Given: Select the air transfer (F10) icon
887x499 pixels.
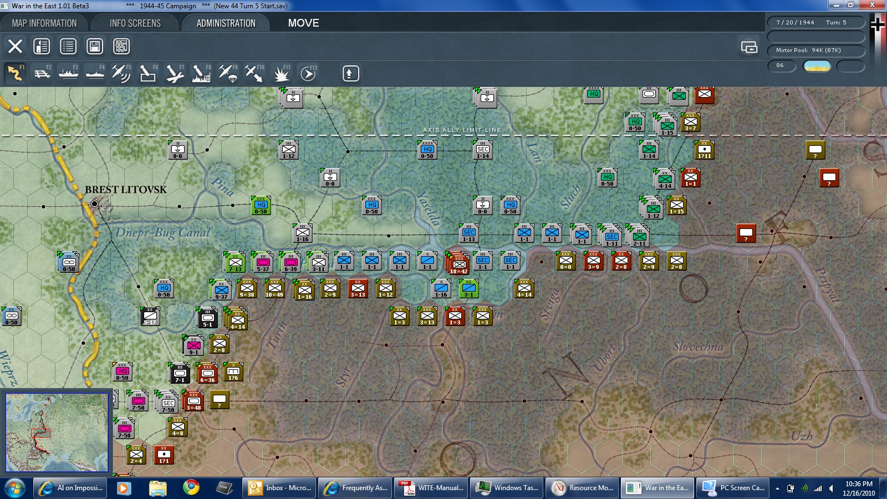Looking at the screenshot, I should click(254, 73).
